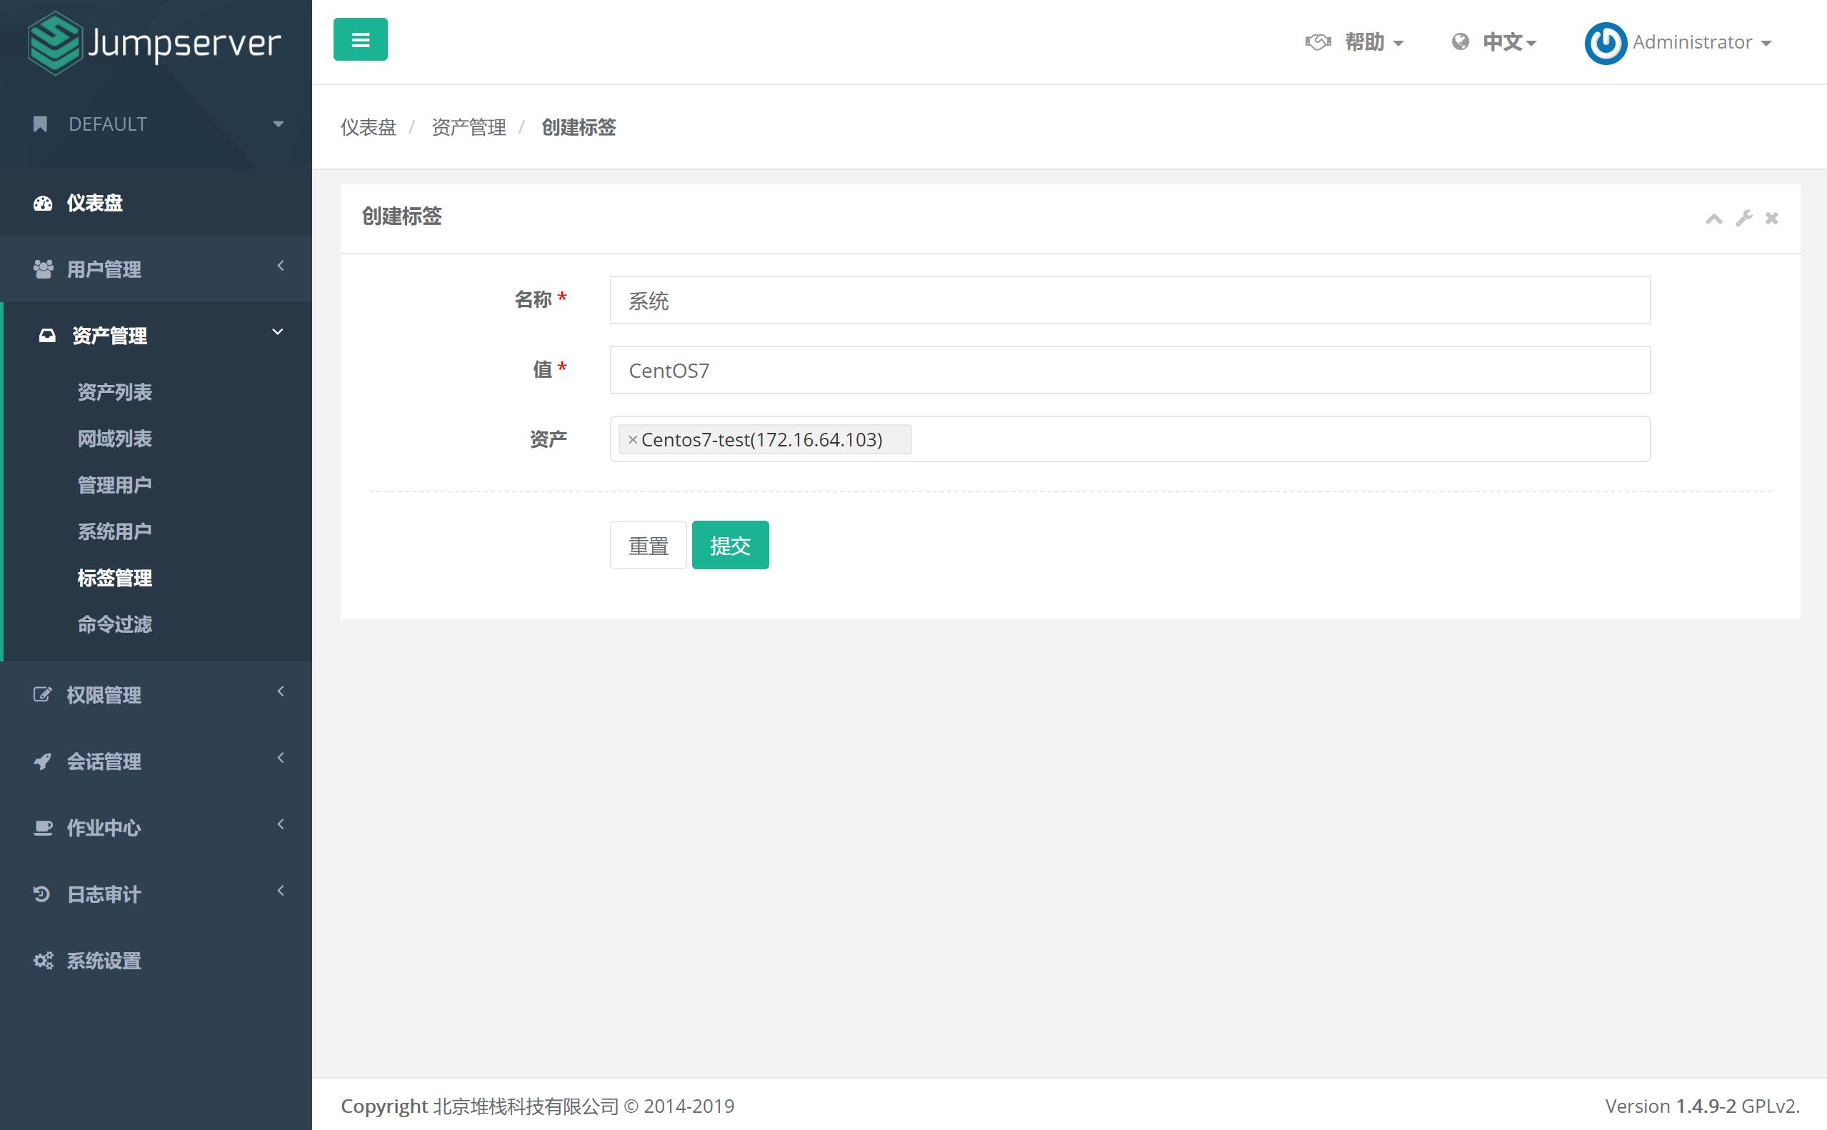Click the Administrator avatar icon
Viewport: 1827px width, 1130px height.
(1605, 44)
